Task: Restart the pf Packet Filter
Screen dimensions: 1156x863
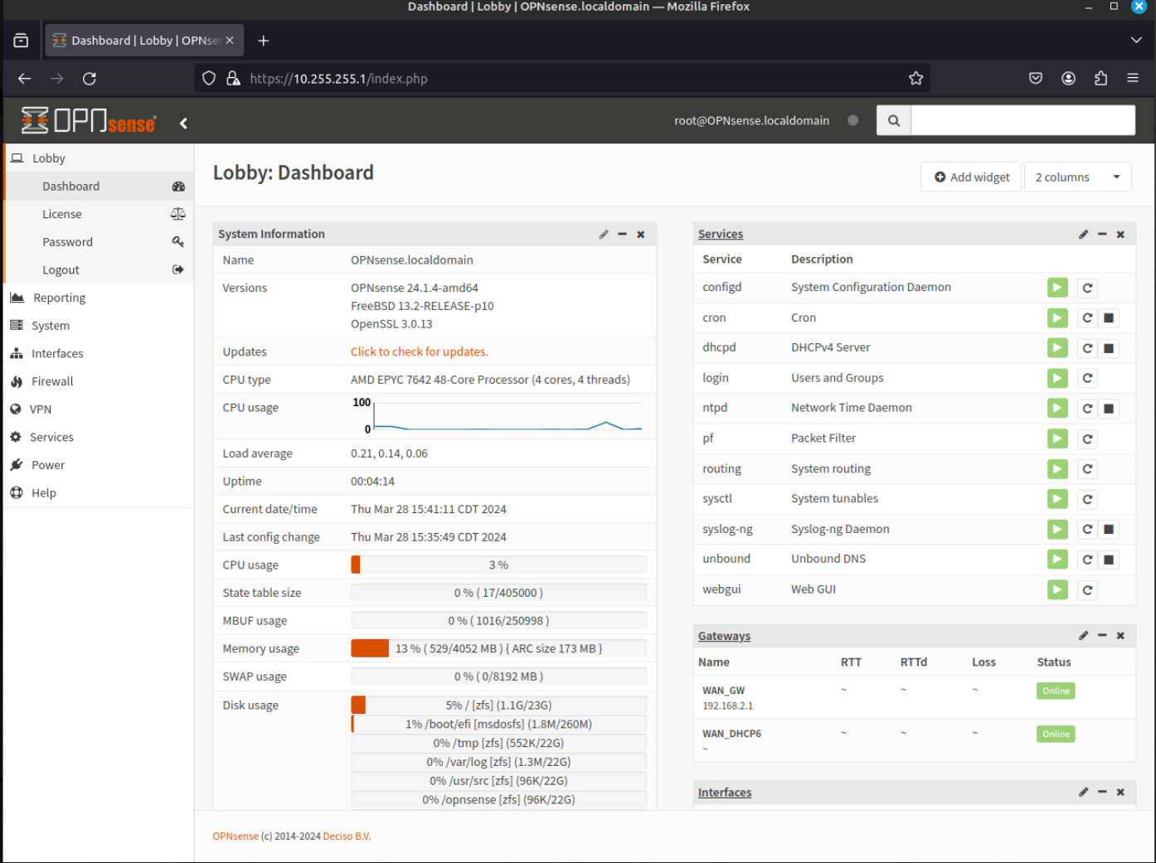Action: [1087, 439]
